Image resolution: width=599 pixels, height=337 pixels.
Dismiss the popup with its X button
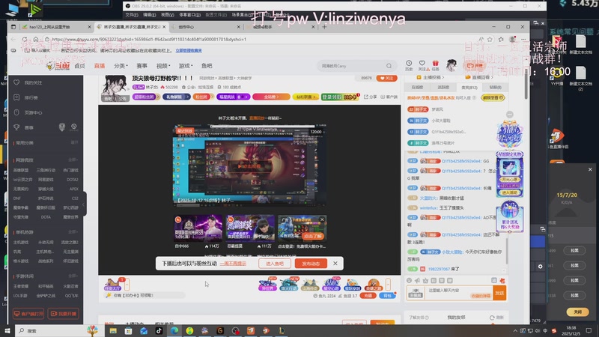point(335,264)
